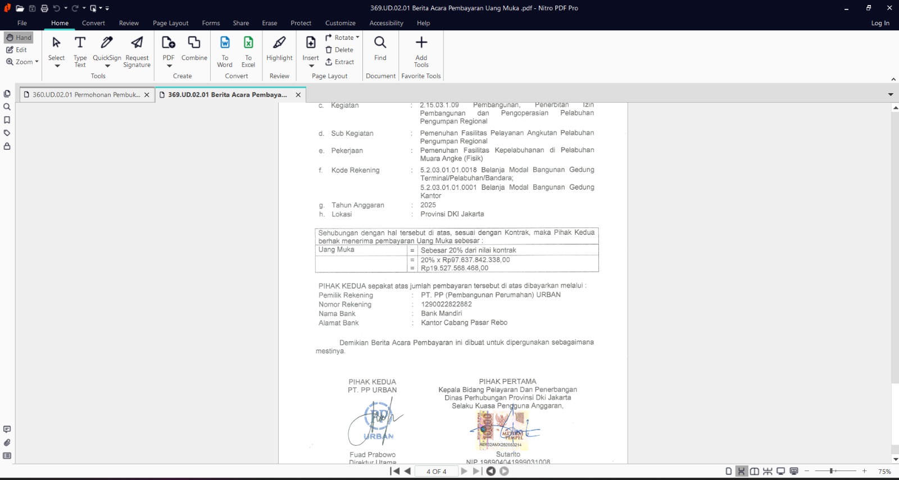Go to the Page Layout tab
This screenshot has width=899, height=480.
point(171,23)
